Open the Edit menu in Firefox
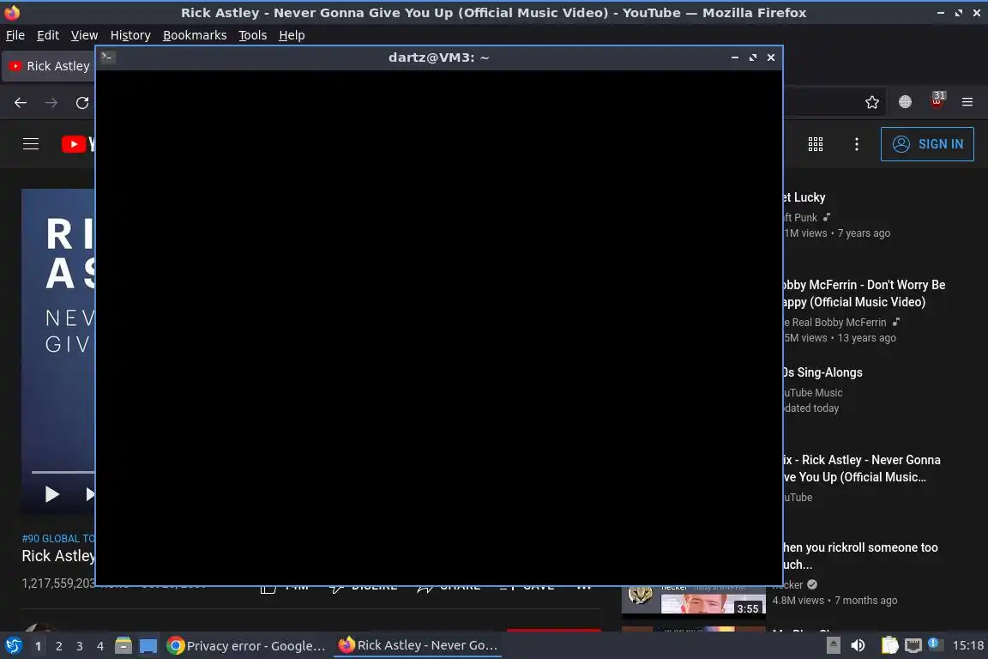 click(48, 35)
